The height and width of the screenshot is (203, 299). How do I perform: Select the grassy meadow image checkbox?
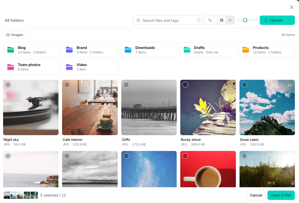244,156
